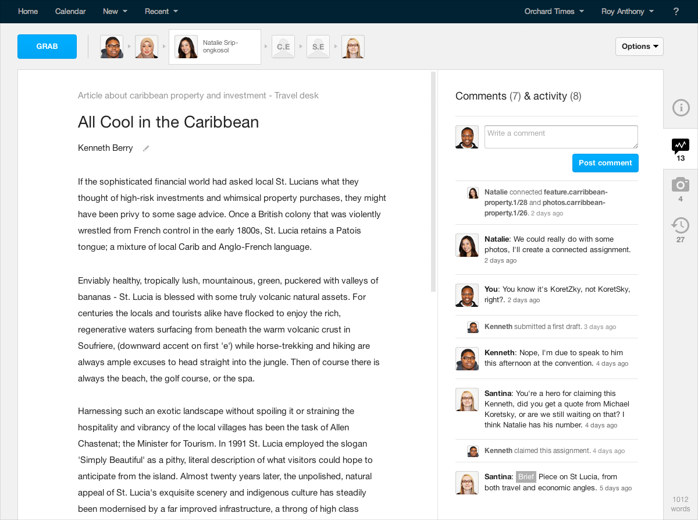Click the help question mark icon

pos(676,12)
